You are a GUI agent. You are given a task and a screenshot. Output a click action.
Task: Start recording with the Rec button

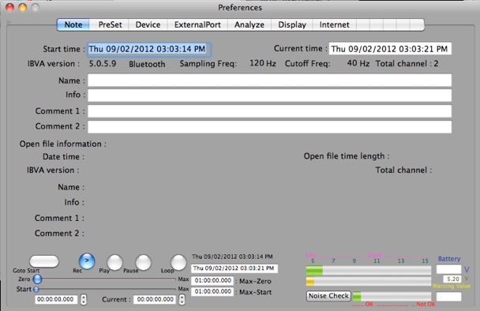click(87, 261)
